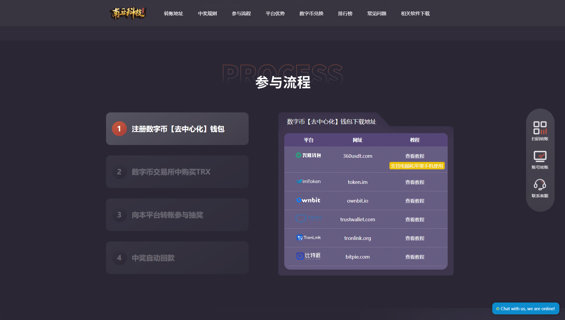This screenshot has height=320, width=565.
Task: View tutorial for trustwallet.com row
Action: pos(415,219)
